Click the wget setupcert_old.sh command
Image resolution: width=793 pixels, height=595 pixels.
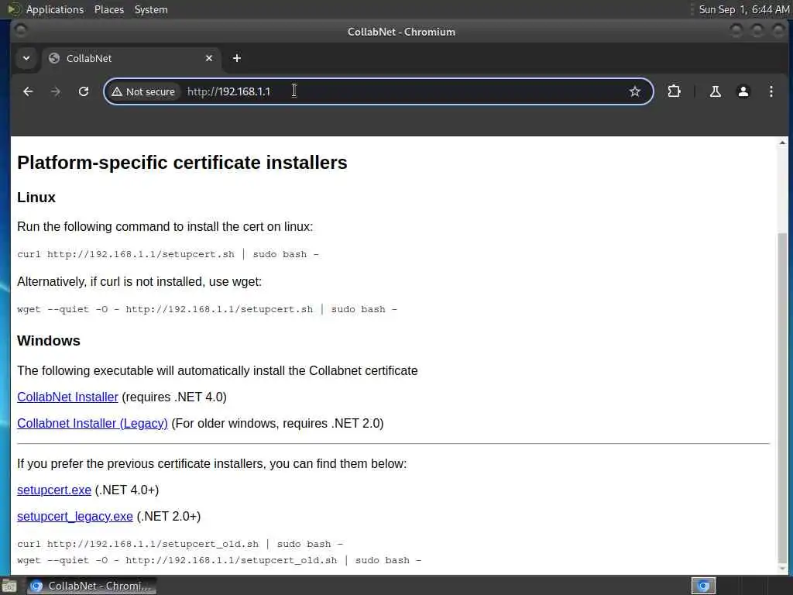(x=219, y=561)
